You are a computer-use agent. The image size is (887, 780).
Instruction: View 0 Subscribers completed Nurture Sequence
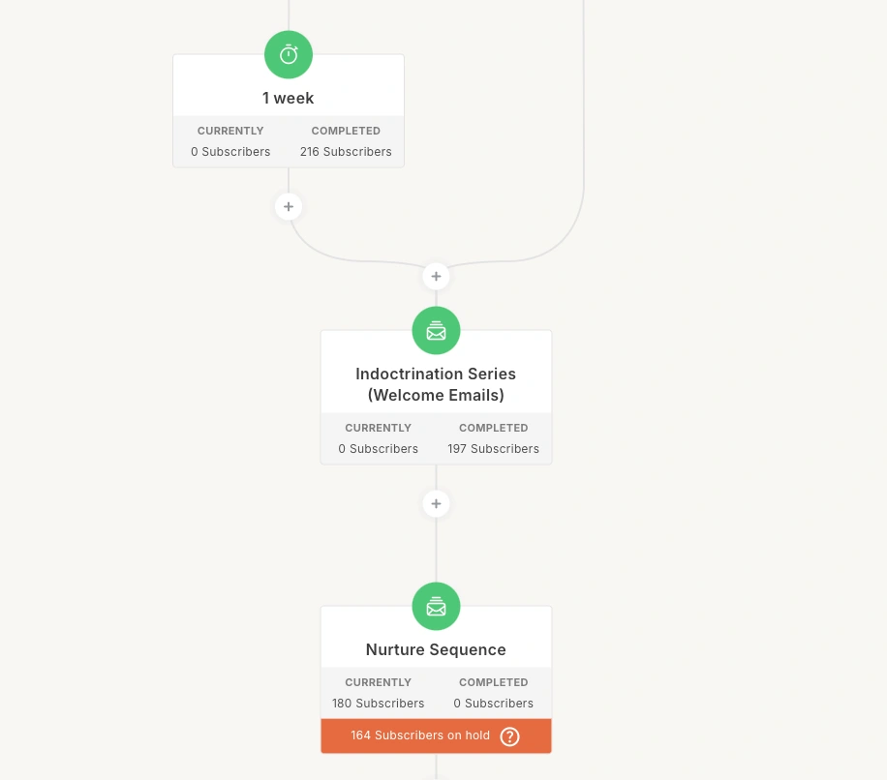[493, 704]
